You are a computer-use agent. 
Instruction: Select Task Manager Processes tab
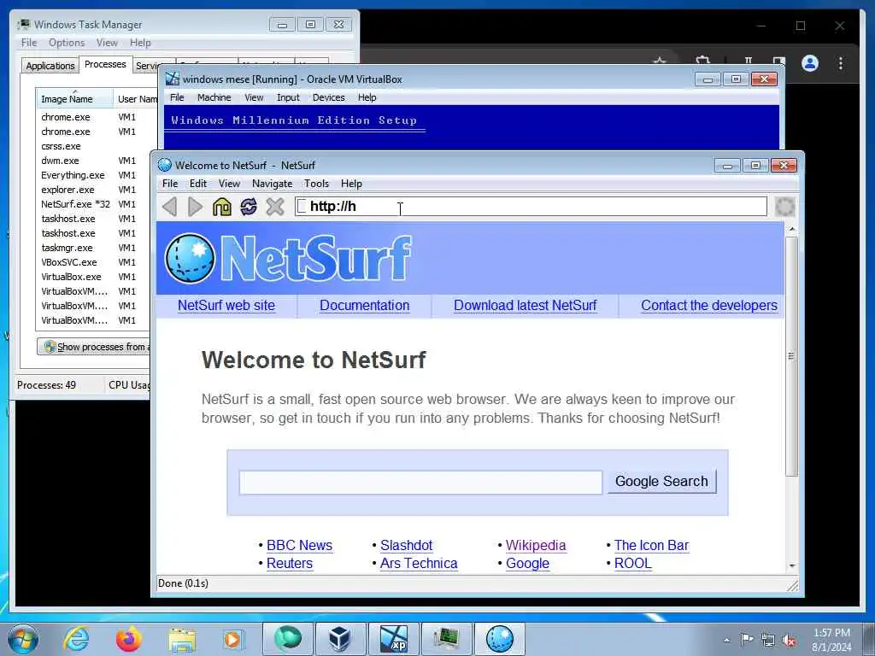(x=105, y=64)
